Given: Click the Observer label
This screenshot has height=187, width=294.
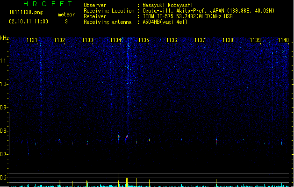Looking at the screenshot, I should (95, 5).
